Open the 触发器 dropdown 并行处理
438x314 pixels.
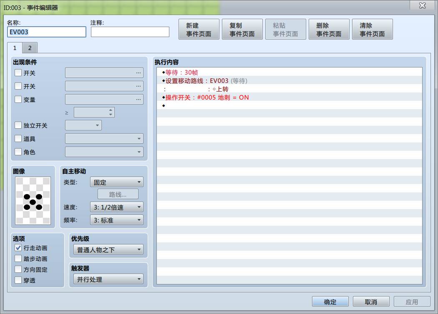[108, 279]
